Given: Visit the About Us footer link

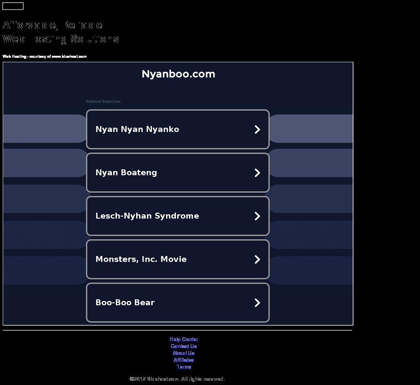Looking at the screenshot, I should [184, 353].
